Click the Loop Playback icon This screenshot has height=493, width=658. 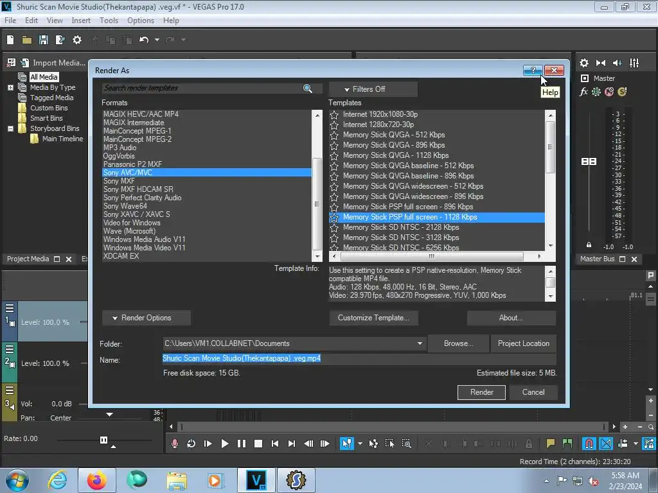(x=191, y=444)
